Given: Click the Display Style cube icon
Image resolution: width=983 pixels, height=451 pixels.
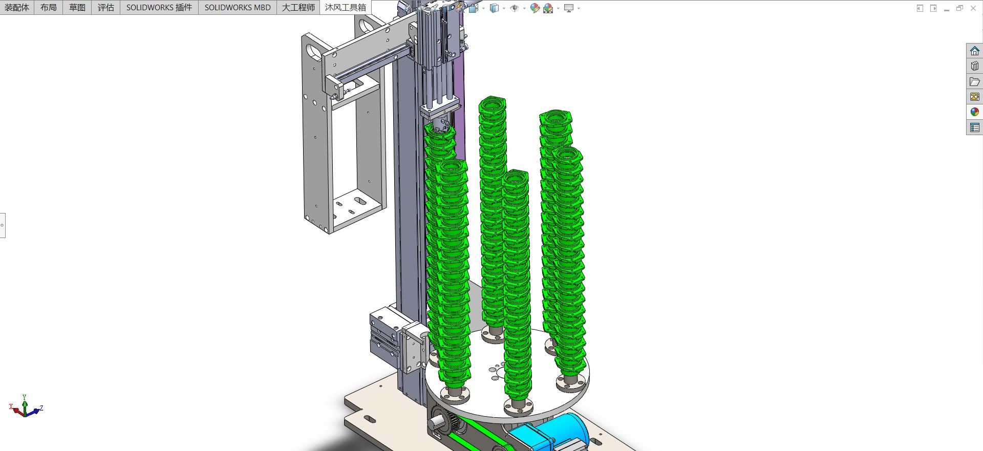Looking at the screenshot, I should pyautogui.click(x=494, y=8).
